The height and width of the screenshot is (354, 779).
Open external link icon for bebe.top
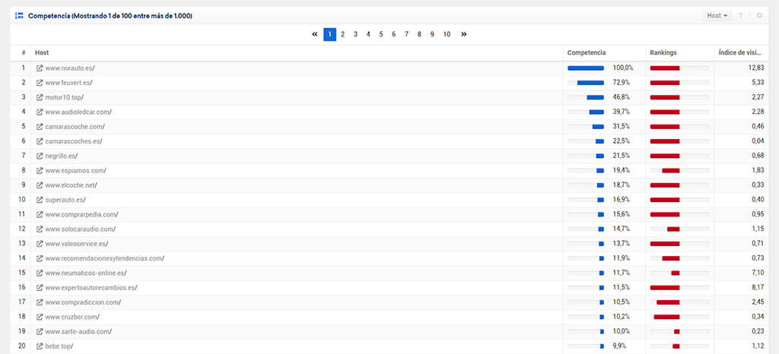click(40, 346)
